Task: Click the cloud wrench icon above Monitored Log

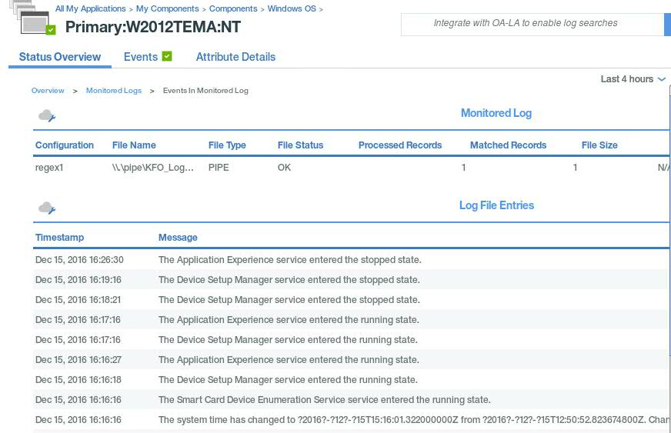Action: 47,115
